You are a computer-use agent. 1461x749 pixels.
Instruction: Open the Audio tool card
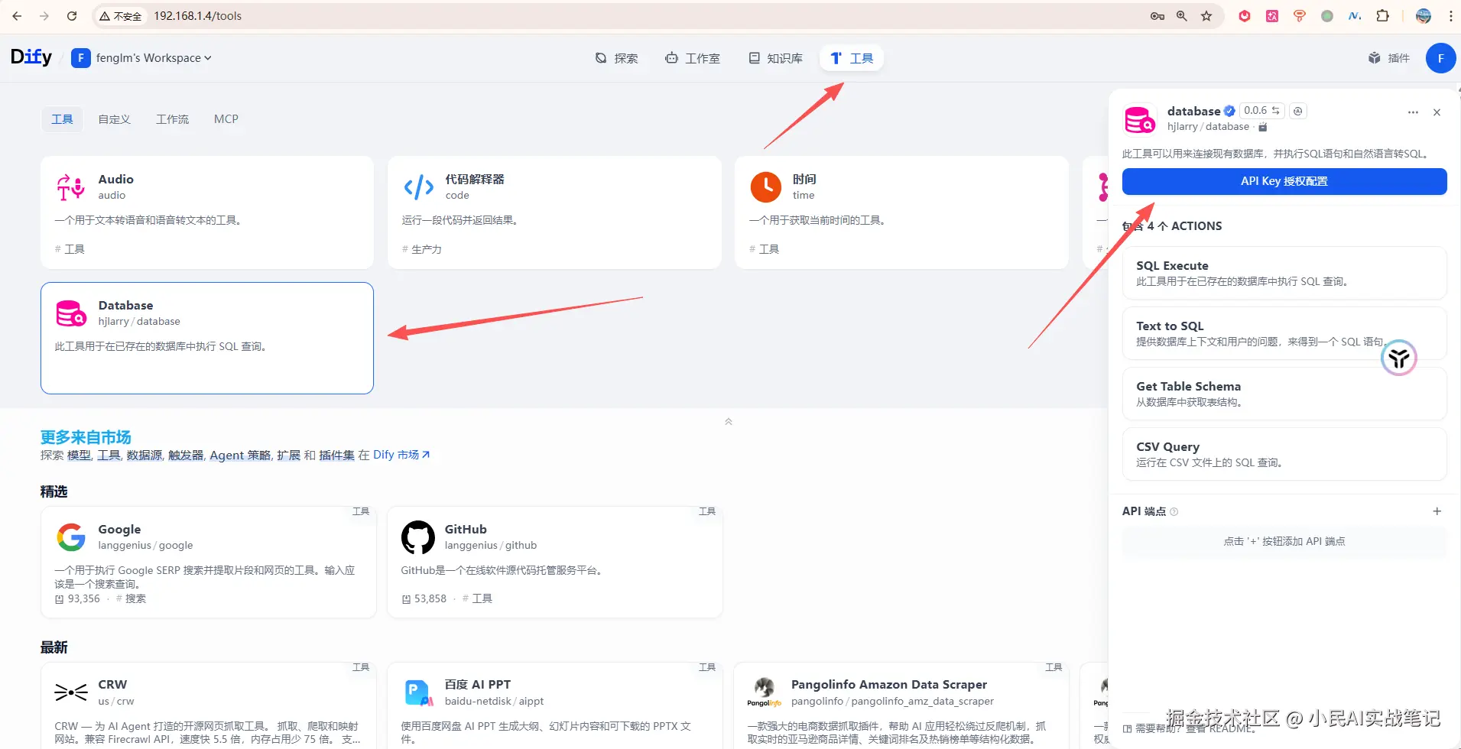(207, 212)
